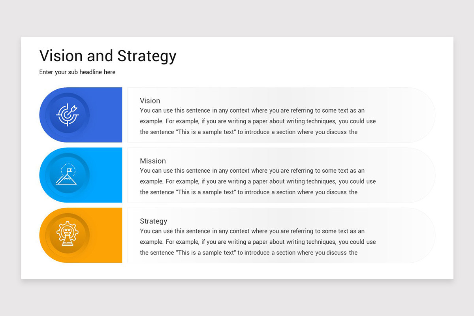Click the chess rook gear Strategy icon
This screenshot has height=316, width=474.
pos(68,234)
